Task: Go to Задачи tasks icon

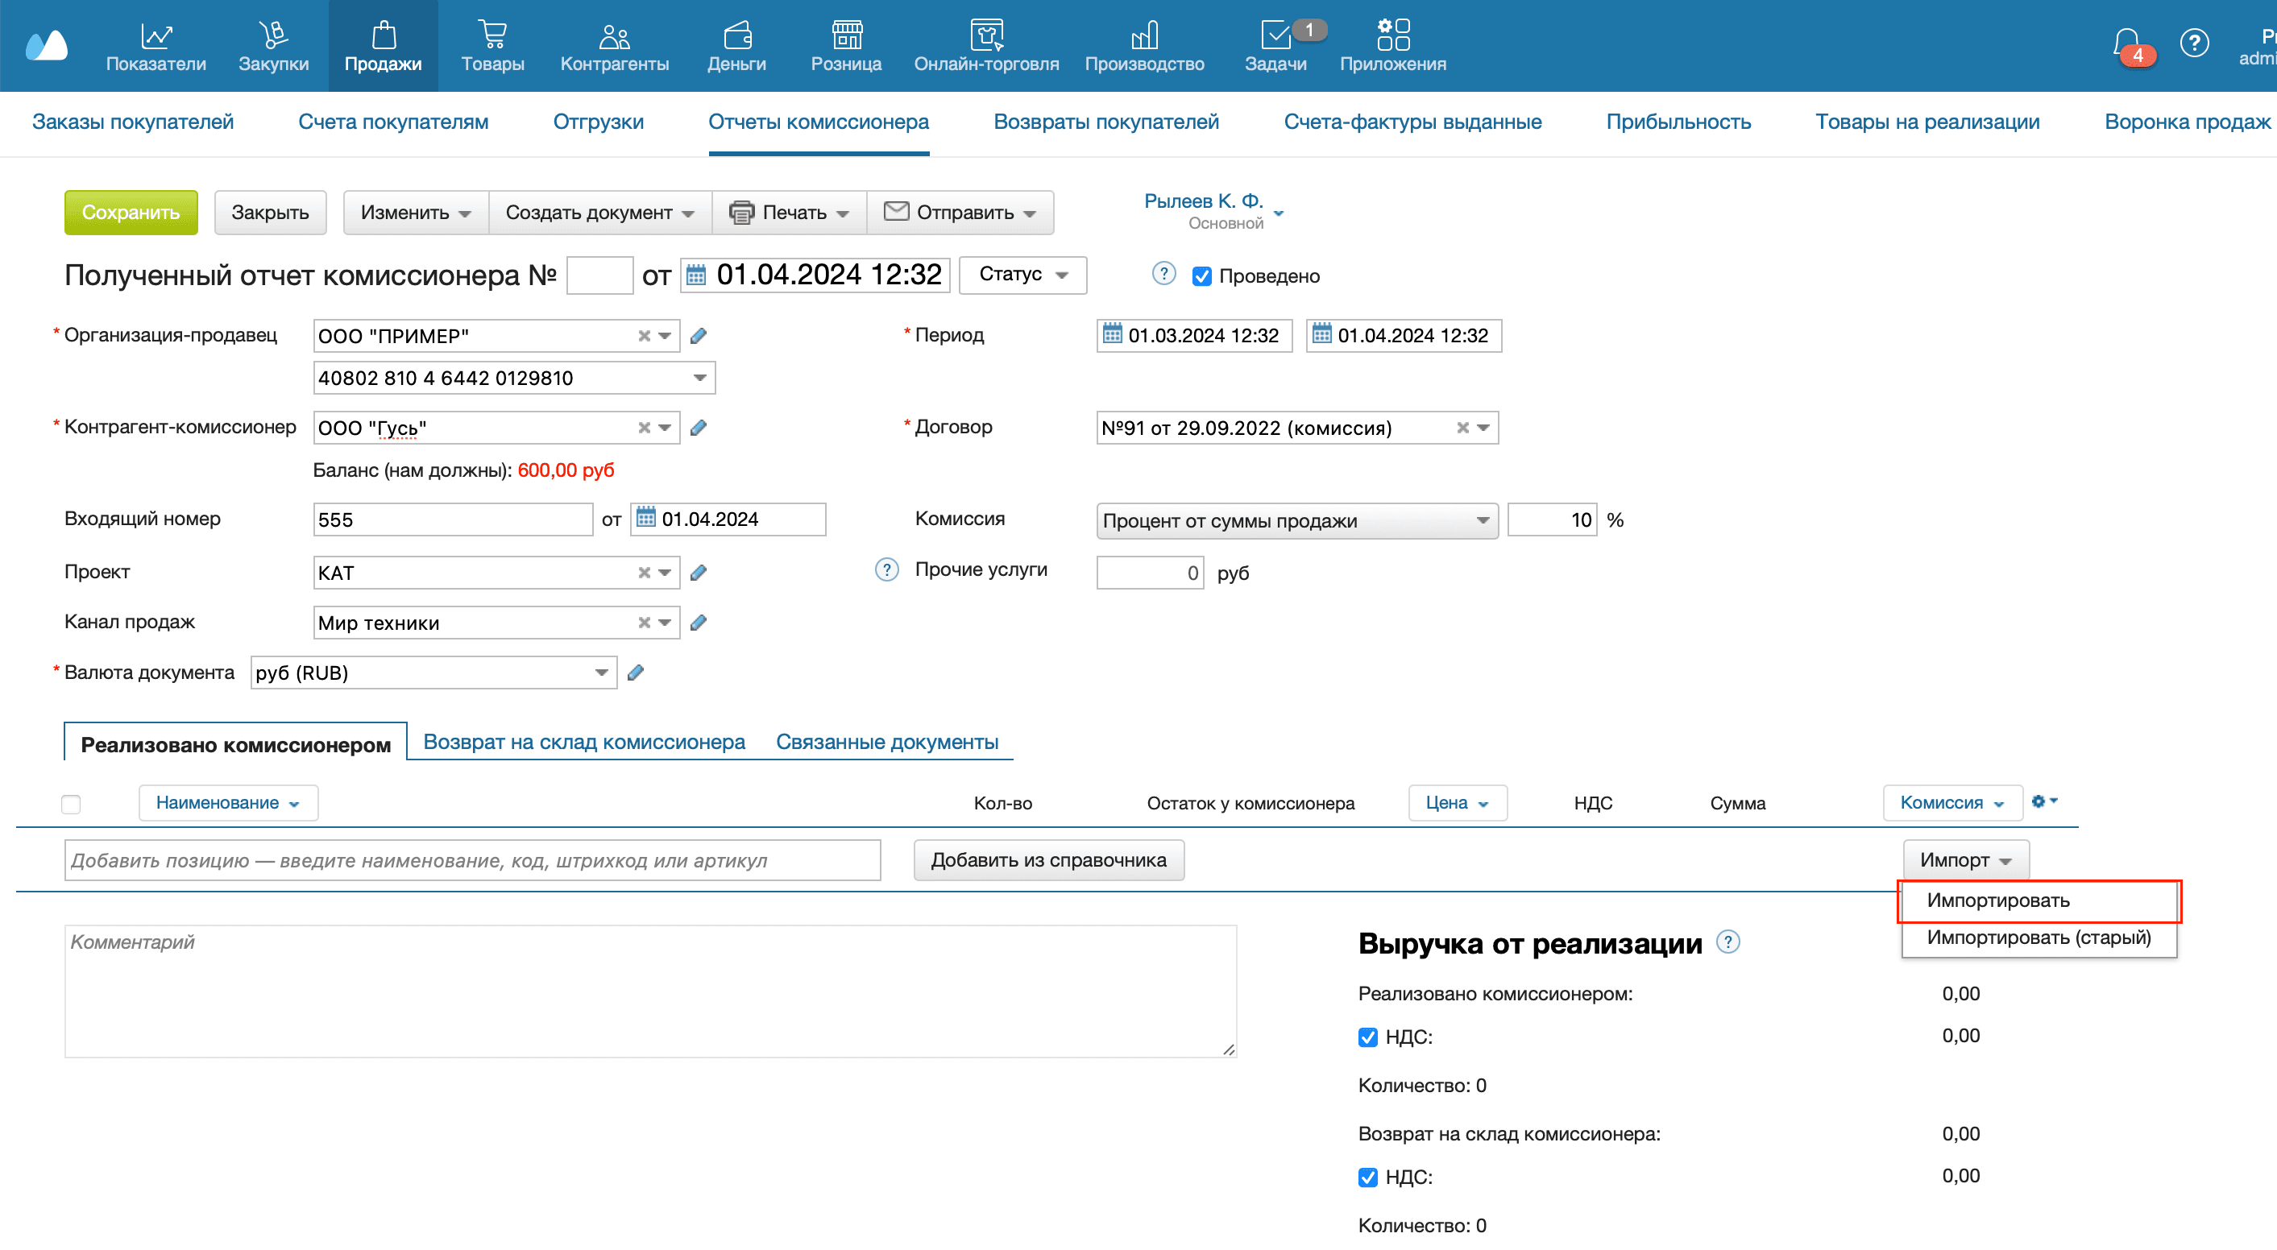Action: [x=1275, y=46]
